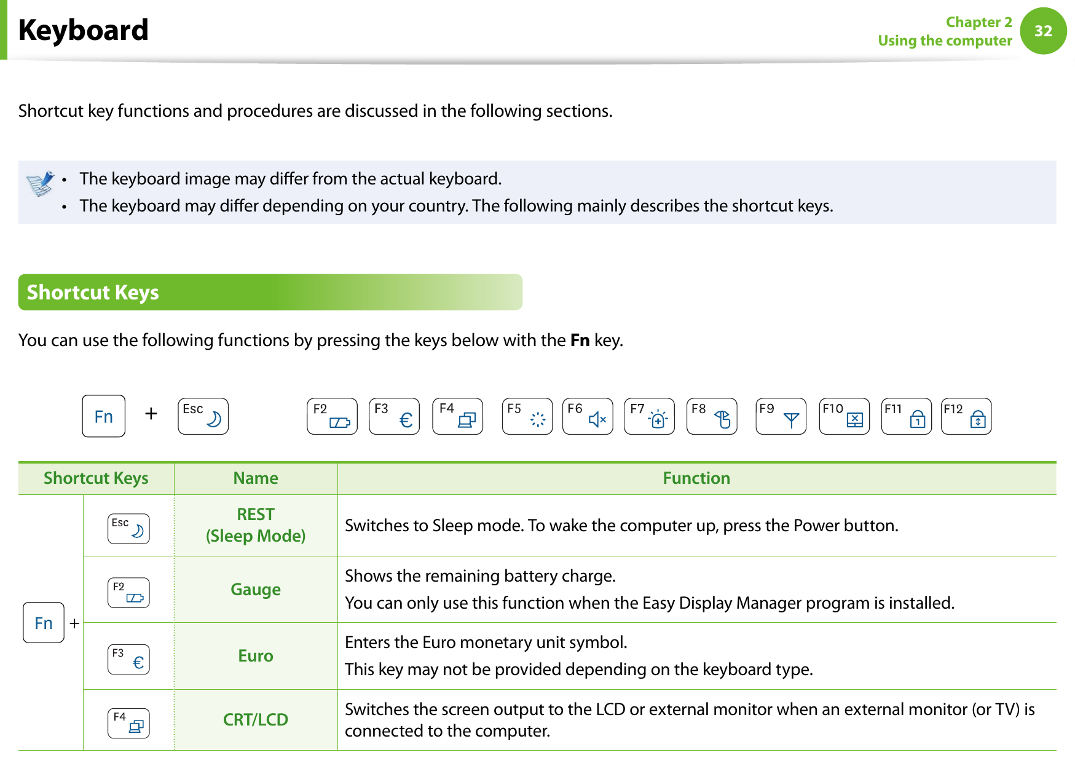Click the F2 battery gauge key in the key row
Screen dimensions: 1075x763
coord(332,416)
